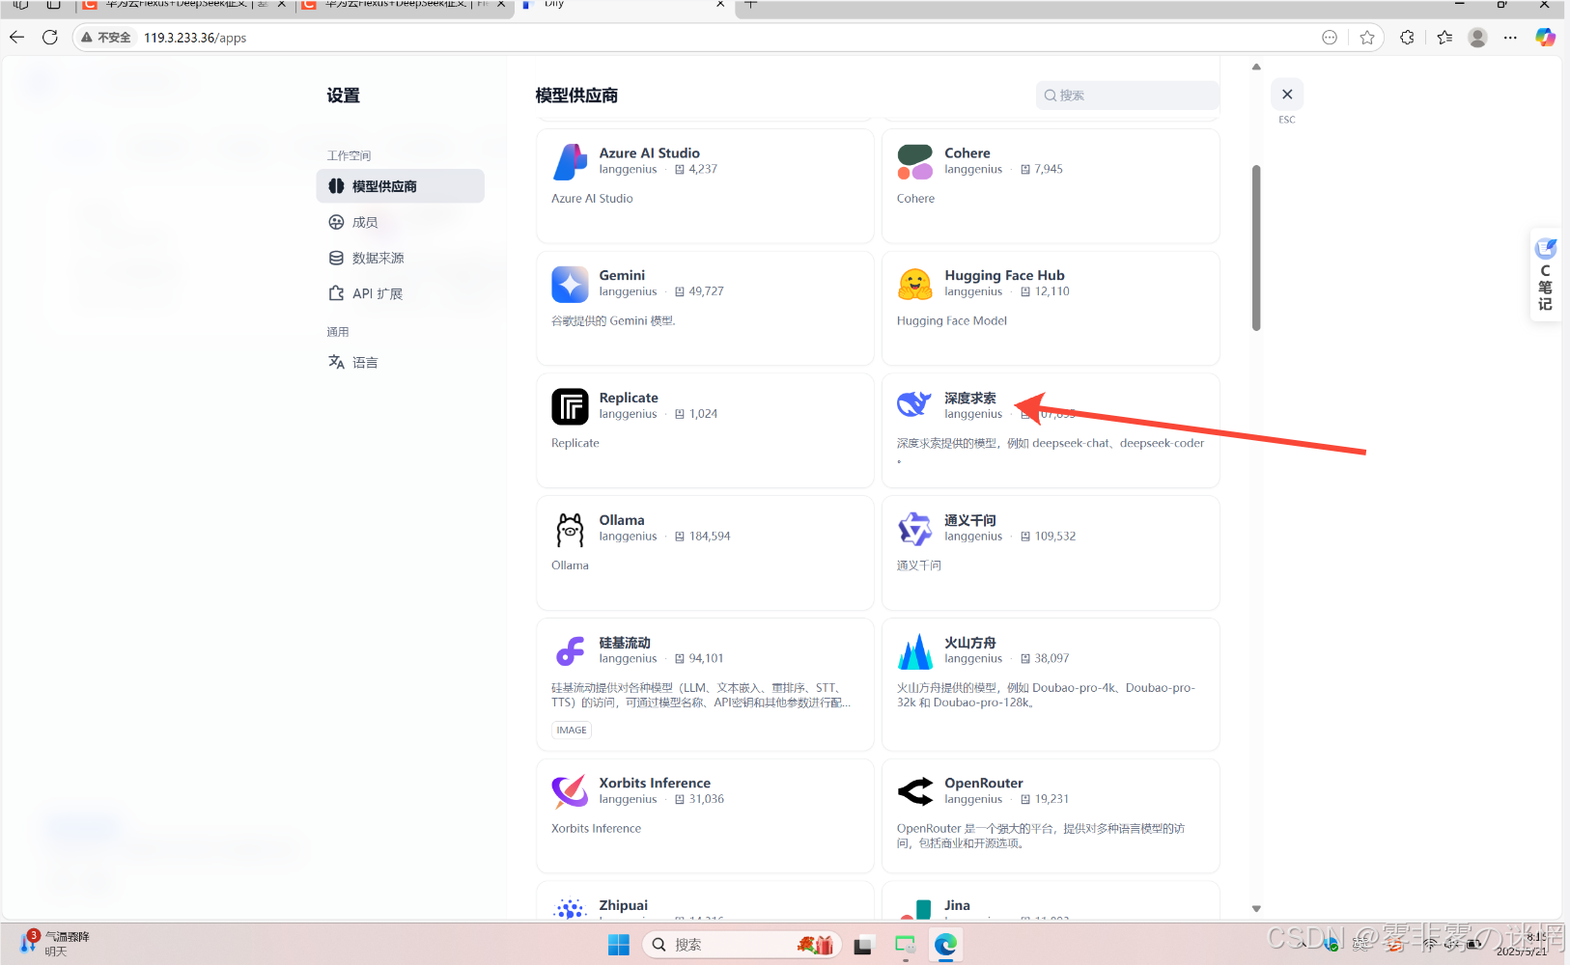Screen dimensions: 1570x965
Task: Select the Ollama llama icon
Action: (570, 530)
